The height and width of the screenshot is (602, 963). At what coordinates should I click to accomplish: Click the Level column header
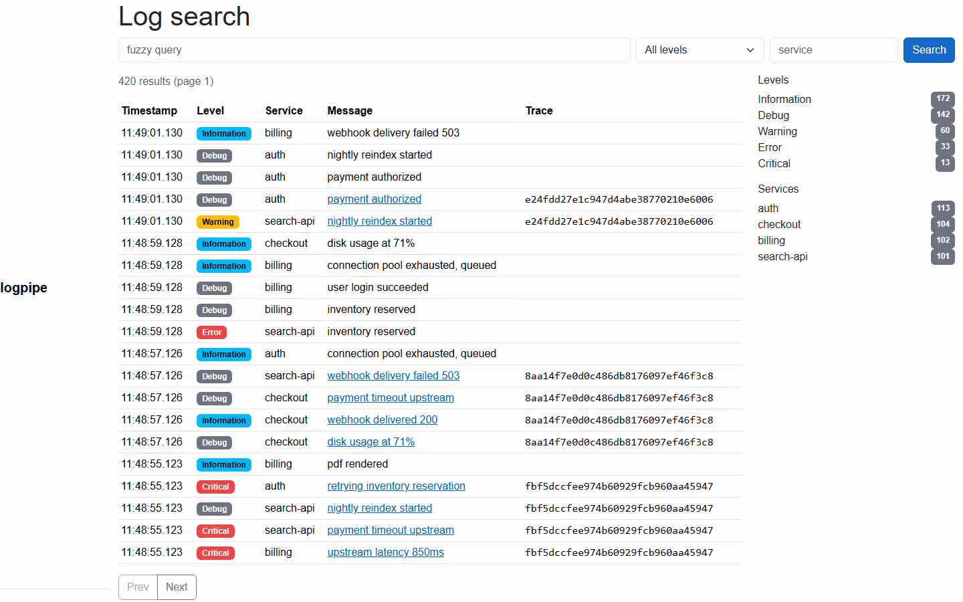coord(210,111)
